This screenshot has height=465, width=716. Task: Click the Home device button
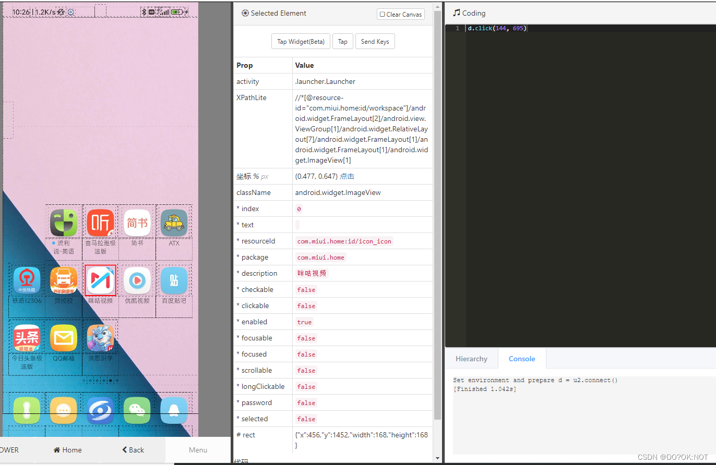68,450
